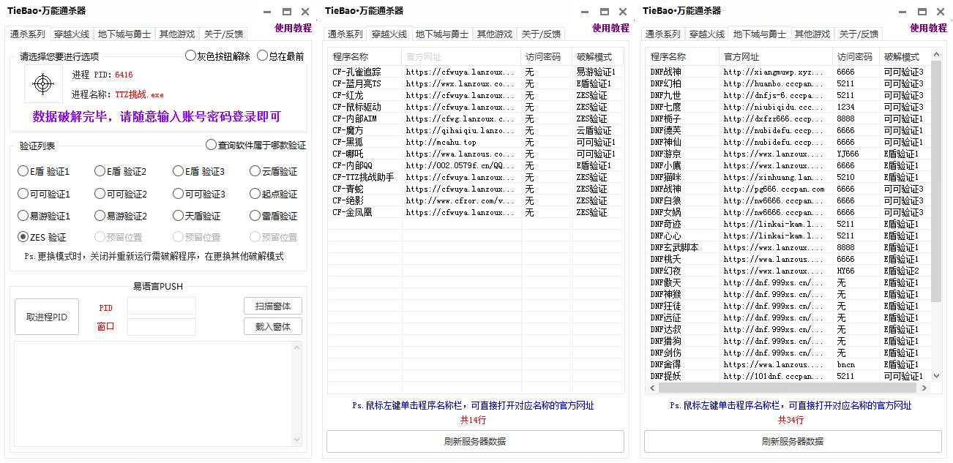Open the 关于/反馈 tab
Screen dimensions: 953x463
223,34
